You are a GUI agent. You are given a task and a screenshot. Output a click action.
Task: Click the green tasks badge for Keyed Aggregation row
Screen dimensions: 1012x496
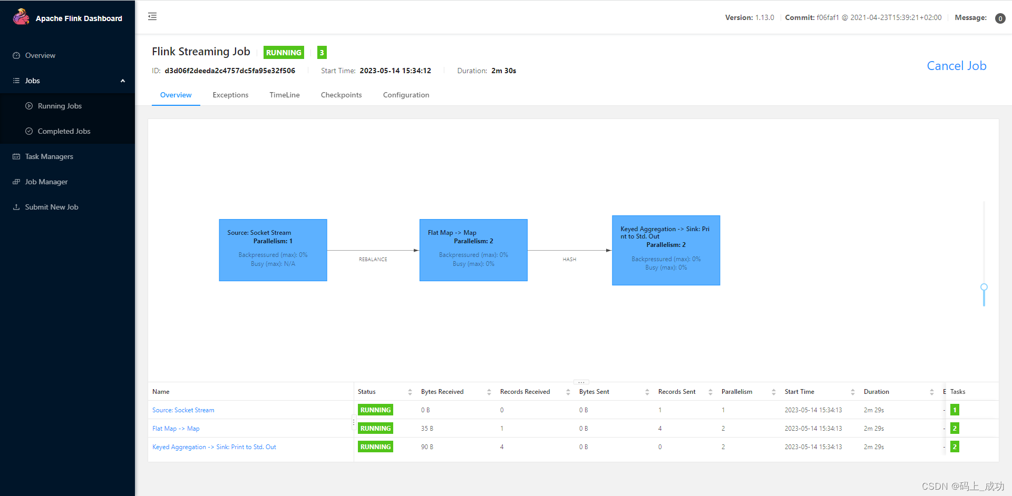click(x=955, y=447)
